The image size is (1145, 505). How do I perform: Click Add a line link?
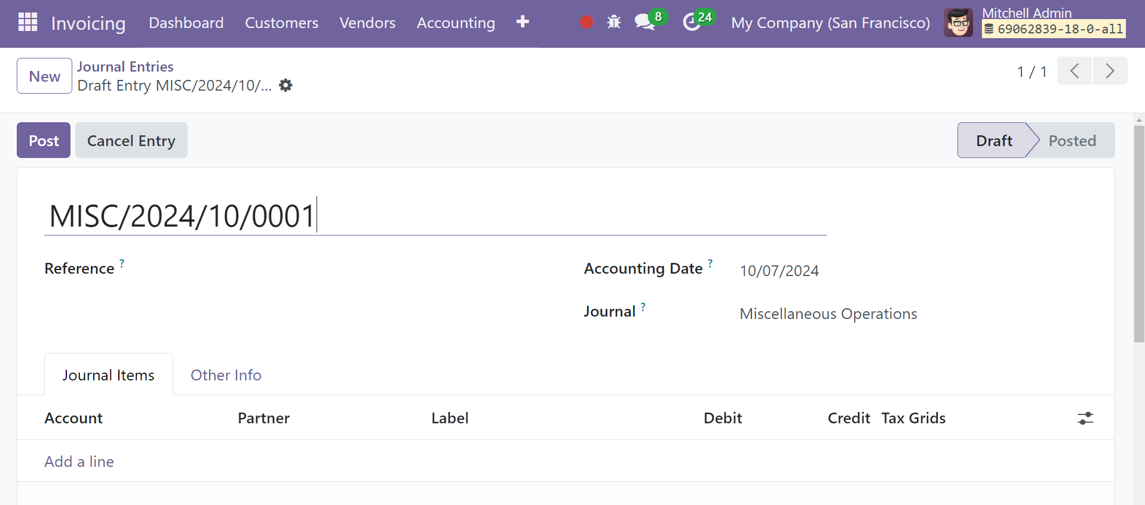pyautogui.click(x=79, y=461)
